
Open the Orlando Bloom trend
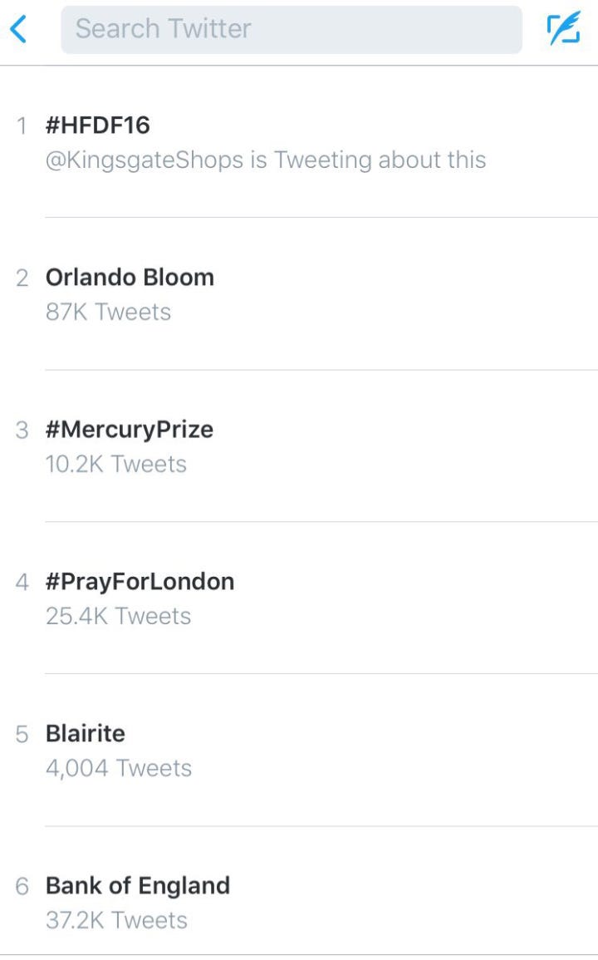[130, 278]
